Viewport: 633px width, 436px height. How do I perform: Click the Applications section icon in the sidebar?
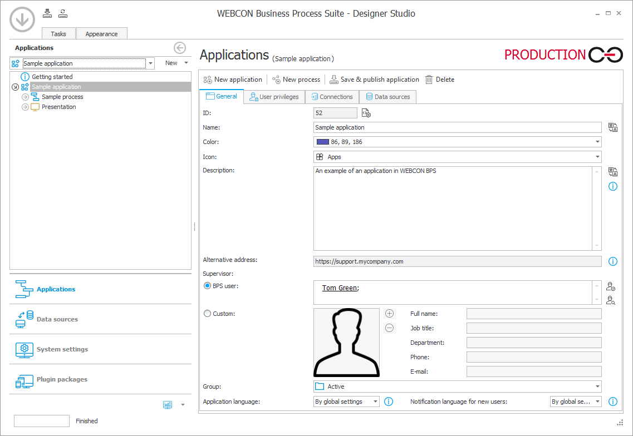[24, 289]
